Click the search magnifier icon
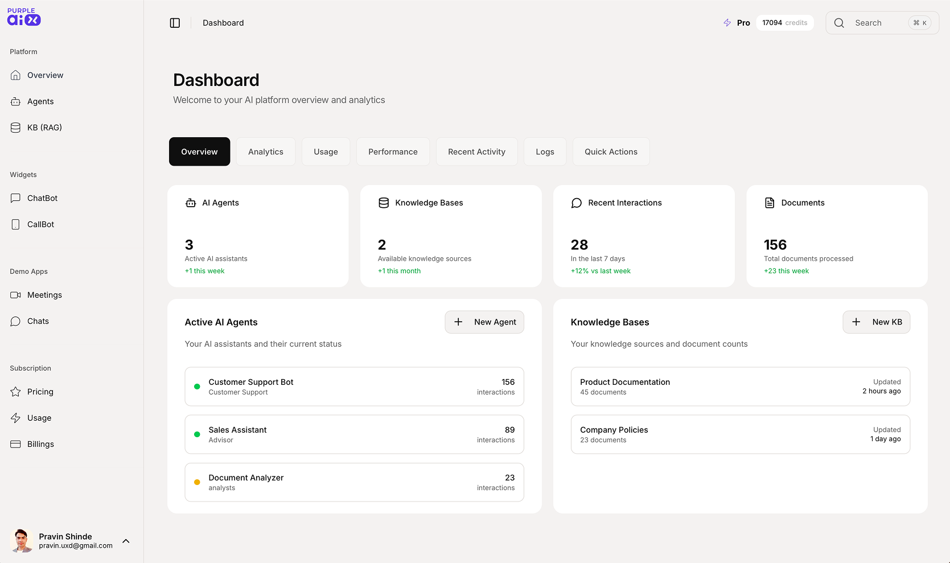This screenshot has height=563, width=950. (x=838, y=23)
